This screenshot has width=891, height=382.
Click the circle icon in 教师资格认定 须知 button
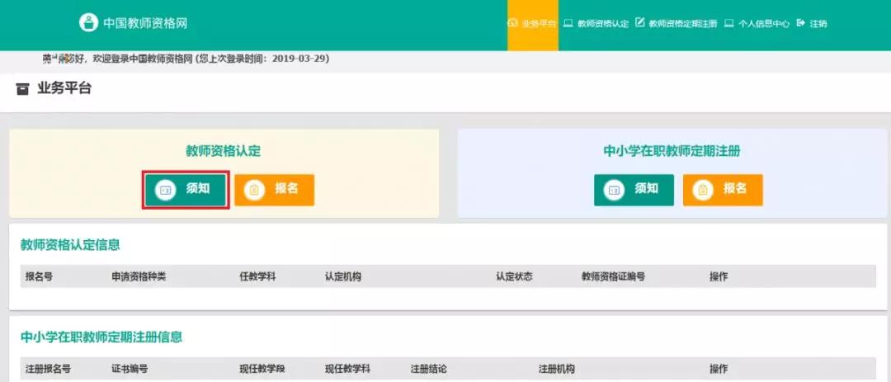(165, 191)
